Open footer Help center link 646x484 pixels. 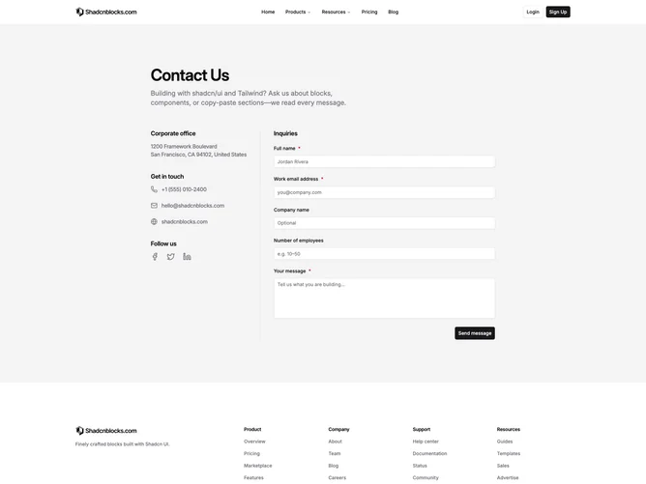[x=426, y=441]
